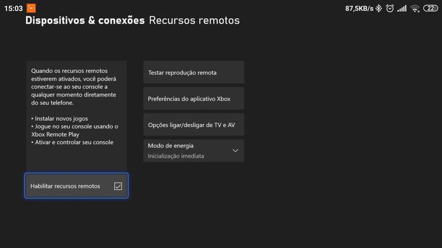
Task: Tap the mobile signal strength icon
Action: pos(402,9)
